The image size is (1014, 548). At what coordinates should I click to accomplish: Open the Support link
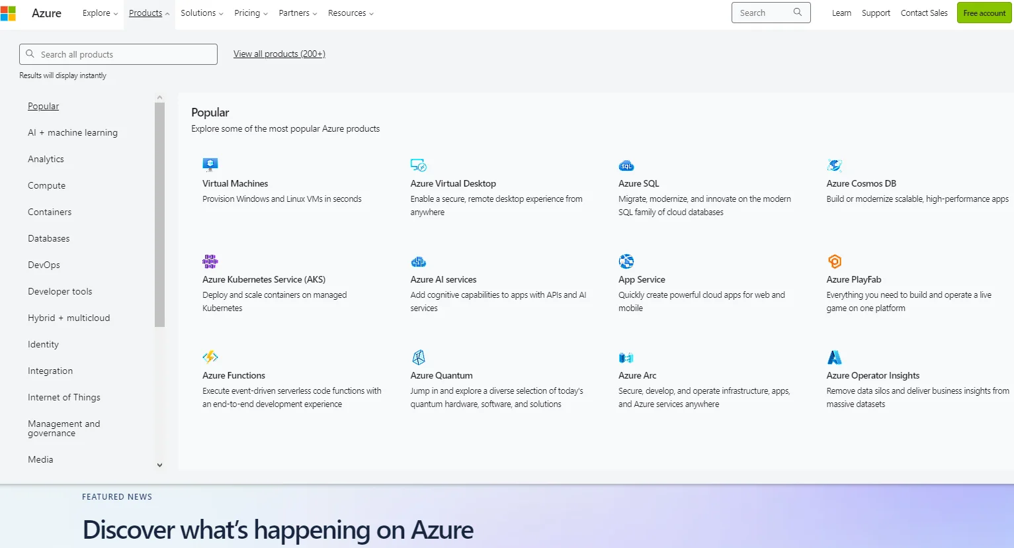876,13
